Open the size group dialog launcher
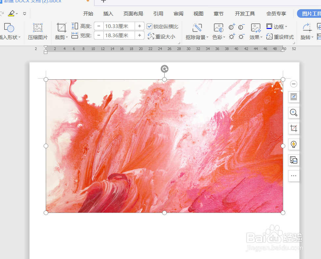321x259 pixels. (179, 43)
